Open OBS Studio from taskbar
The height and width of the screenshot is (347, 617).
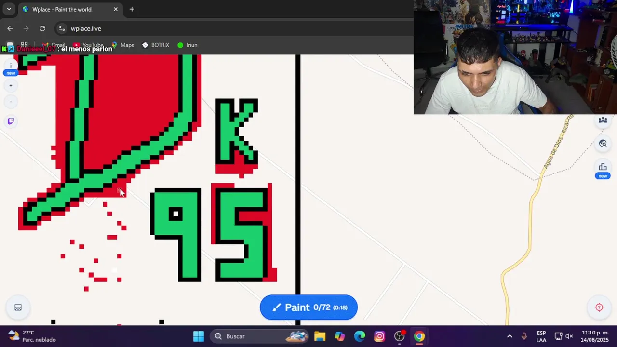[x=399, y=336]
